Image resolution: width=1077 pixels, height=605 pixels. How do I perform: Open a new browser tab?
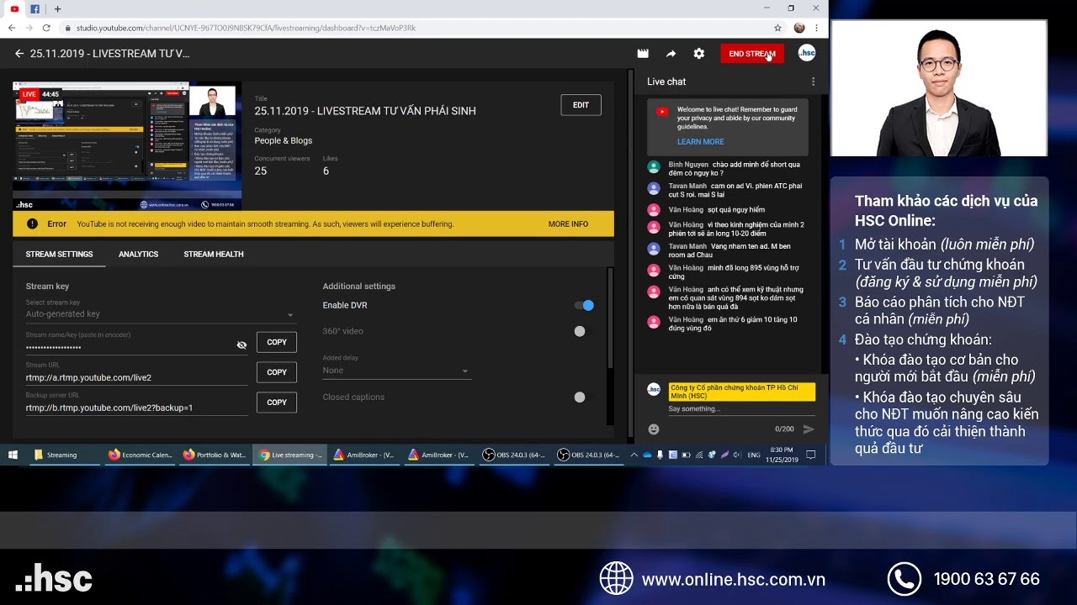[57, 8]
